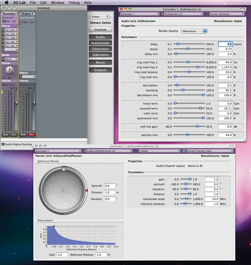Viewport: 251px width, 265px height.
Task: Click the Sidechains shown items button
Action: tap(101, 55)
